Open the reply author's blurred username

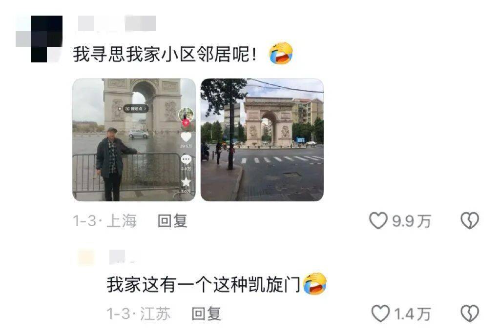pyautogui.click(x=121, y=257)
